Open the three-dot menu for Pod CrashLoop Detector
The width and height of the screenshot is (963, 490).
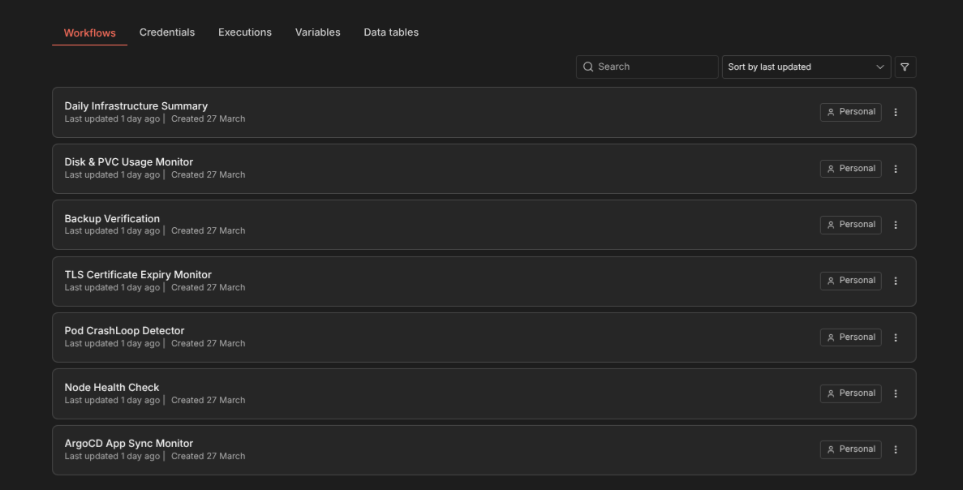[895, 337]
